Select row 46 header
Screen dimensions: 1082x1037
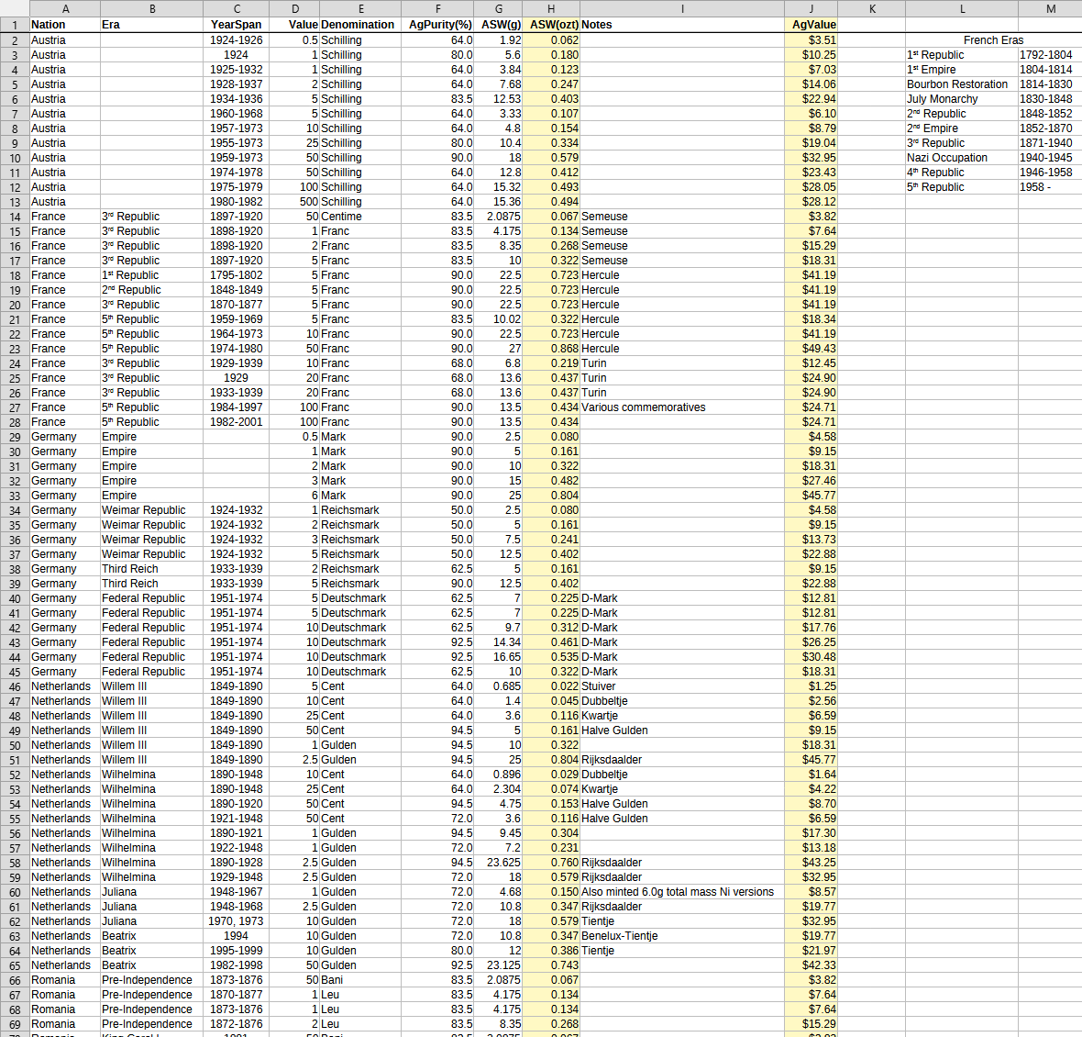point(15,687)
